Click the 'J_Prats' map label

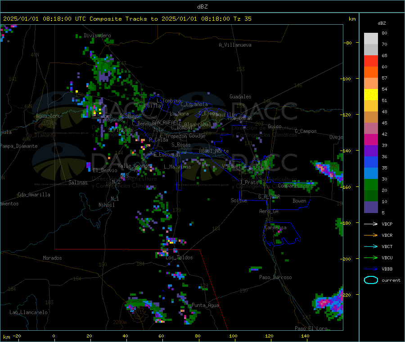[249, 182]
